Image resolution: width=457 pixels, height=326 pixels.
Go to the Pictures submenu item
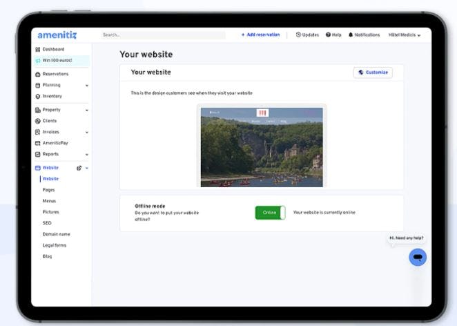coord(51,212)
